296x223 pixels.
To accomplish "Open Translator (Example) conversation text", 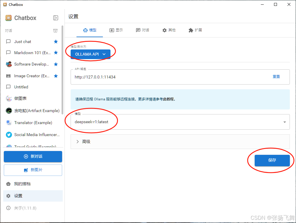I will [x=33, y=123].
